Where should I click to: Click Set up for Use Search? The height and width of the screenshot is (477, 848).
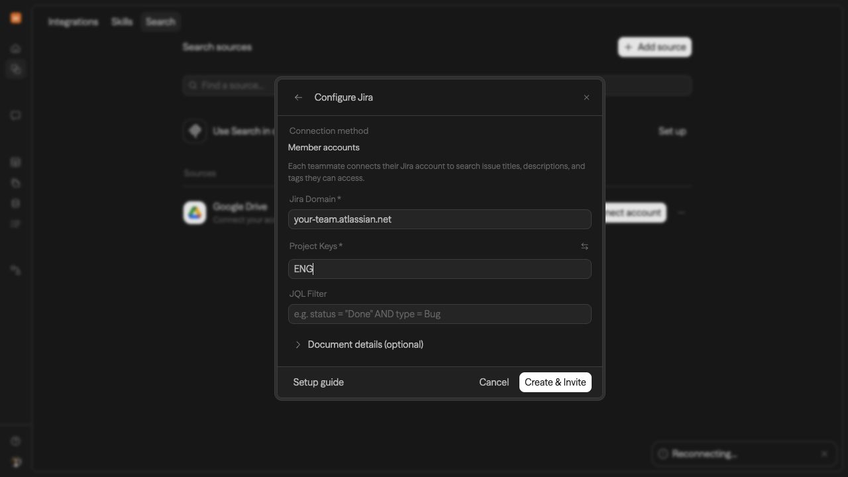[672, 131]
